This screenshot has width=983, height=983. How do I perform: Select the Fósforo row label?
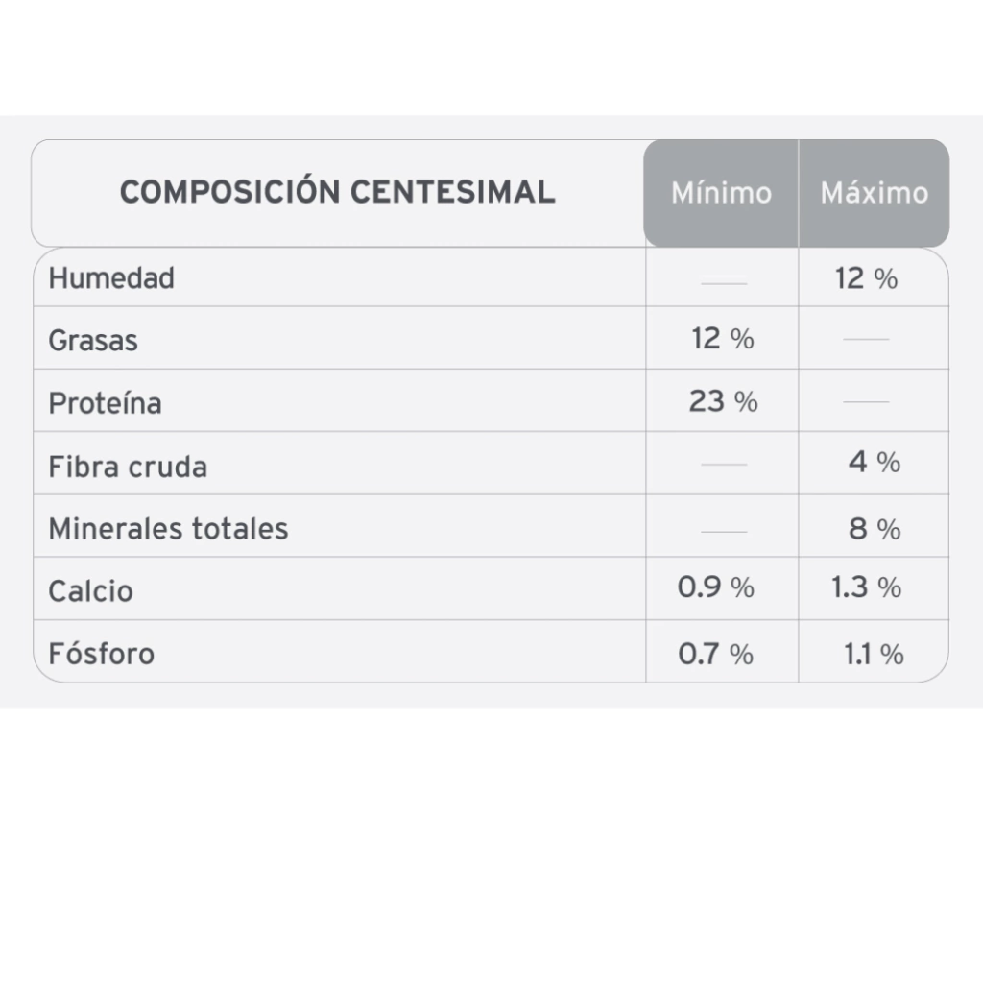click(x=101, y=654)
